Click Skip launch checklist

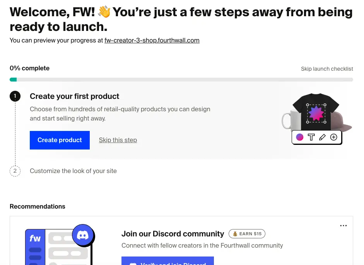[327, 69]
